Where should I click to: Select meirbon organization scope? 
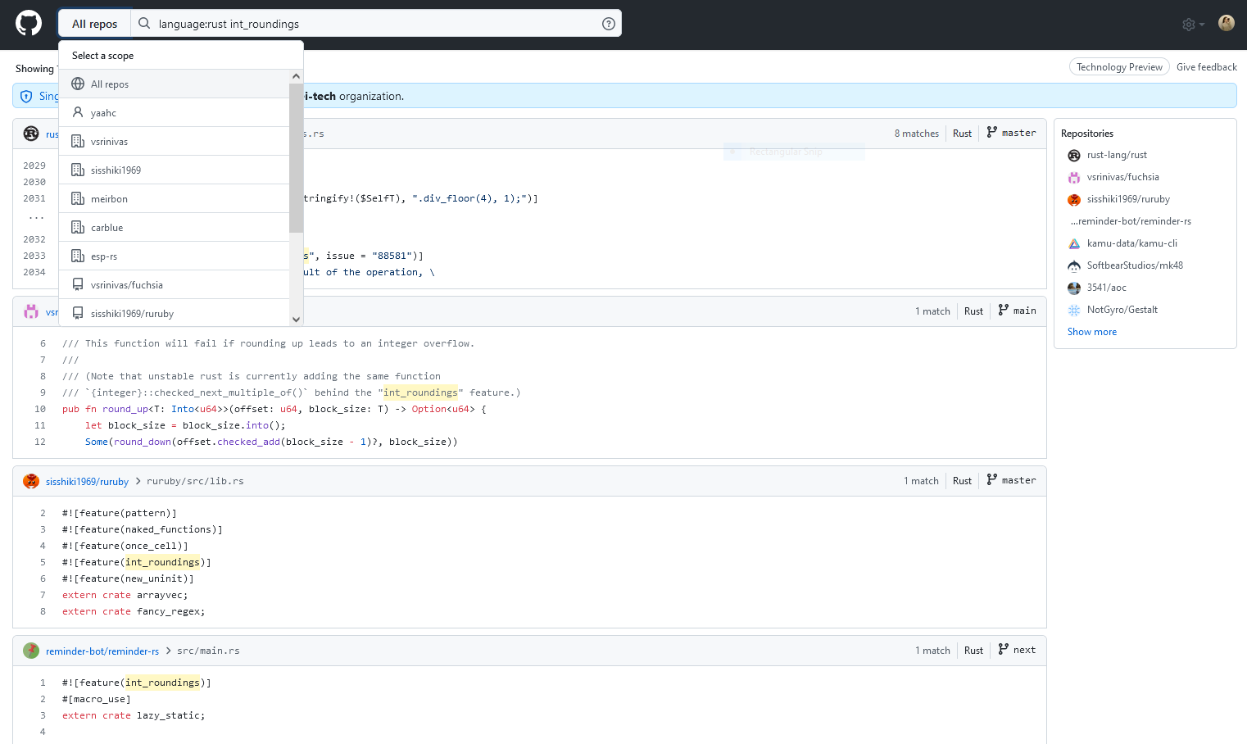(175, 198)
